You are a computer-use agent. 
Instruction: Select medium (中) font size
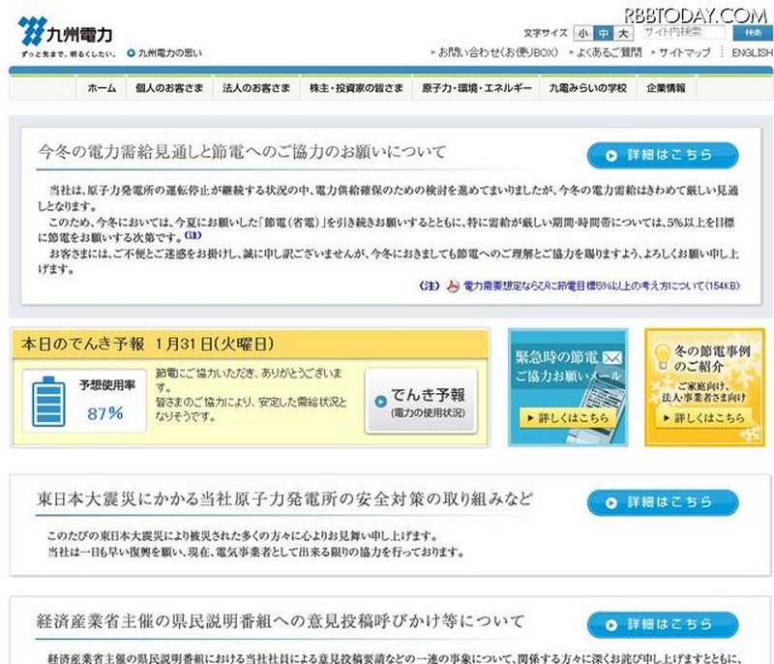tap(604, 33)
